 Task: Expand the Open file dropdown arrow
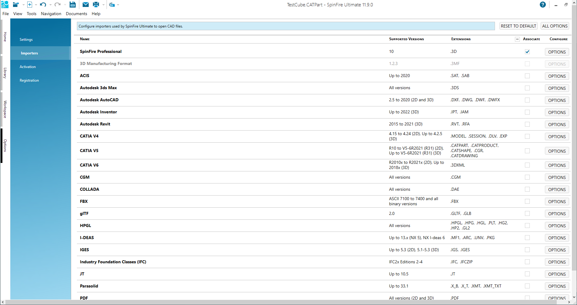(23, 5)
